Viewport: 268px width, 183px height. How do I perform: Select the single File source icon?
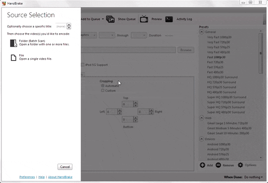[x=13, y=58]
